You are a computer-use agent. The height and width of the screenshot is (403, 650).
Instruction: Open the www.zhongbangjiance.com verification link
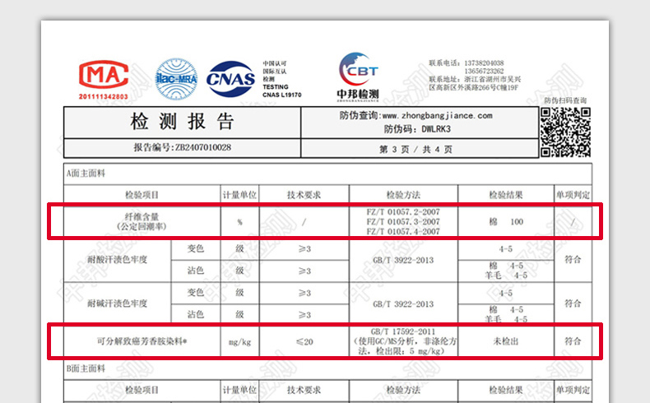(437, 116)
